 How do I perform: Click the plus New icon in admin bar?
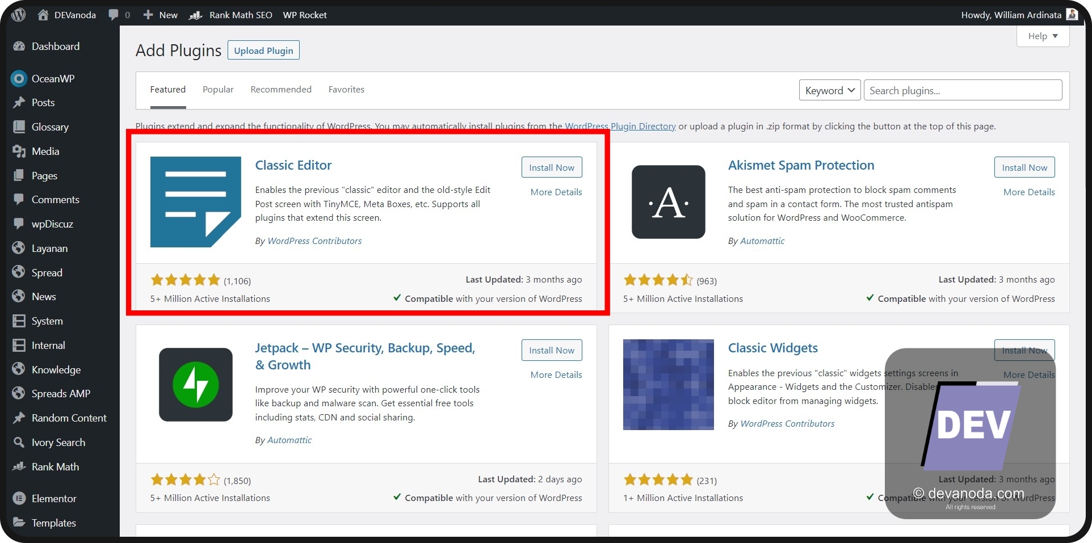coord(148,15)
